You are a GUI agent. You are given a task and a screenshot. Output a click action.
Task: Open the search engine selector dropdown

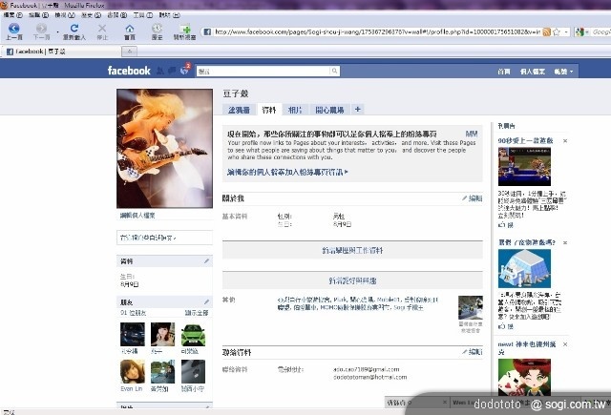tap(587, 31)
